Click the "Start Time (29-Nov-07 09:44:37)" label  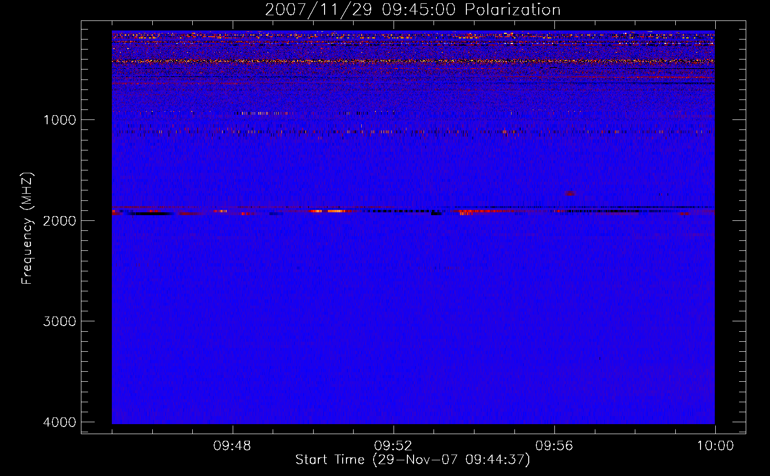coord(413,460)
